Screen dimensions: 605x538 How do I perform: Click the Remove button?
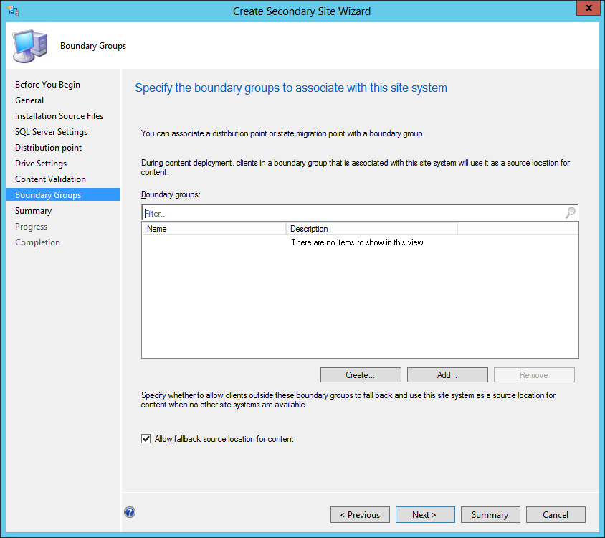[534, 375]
